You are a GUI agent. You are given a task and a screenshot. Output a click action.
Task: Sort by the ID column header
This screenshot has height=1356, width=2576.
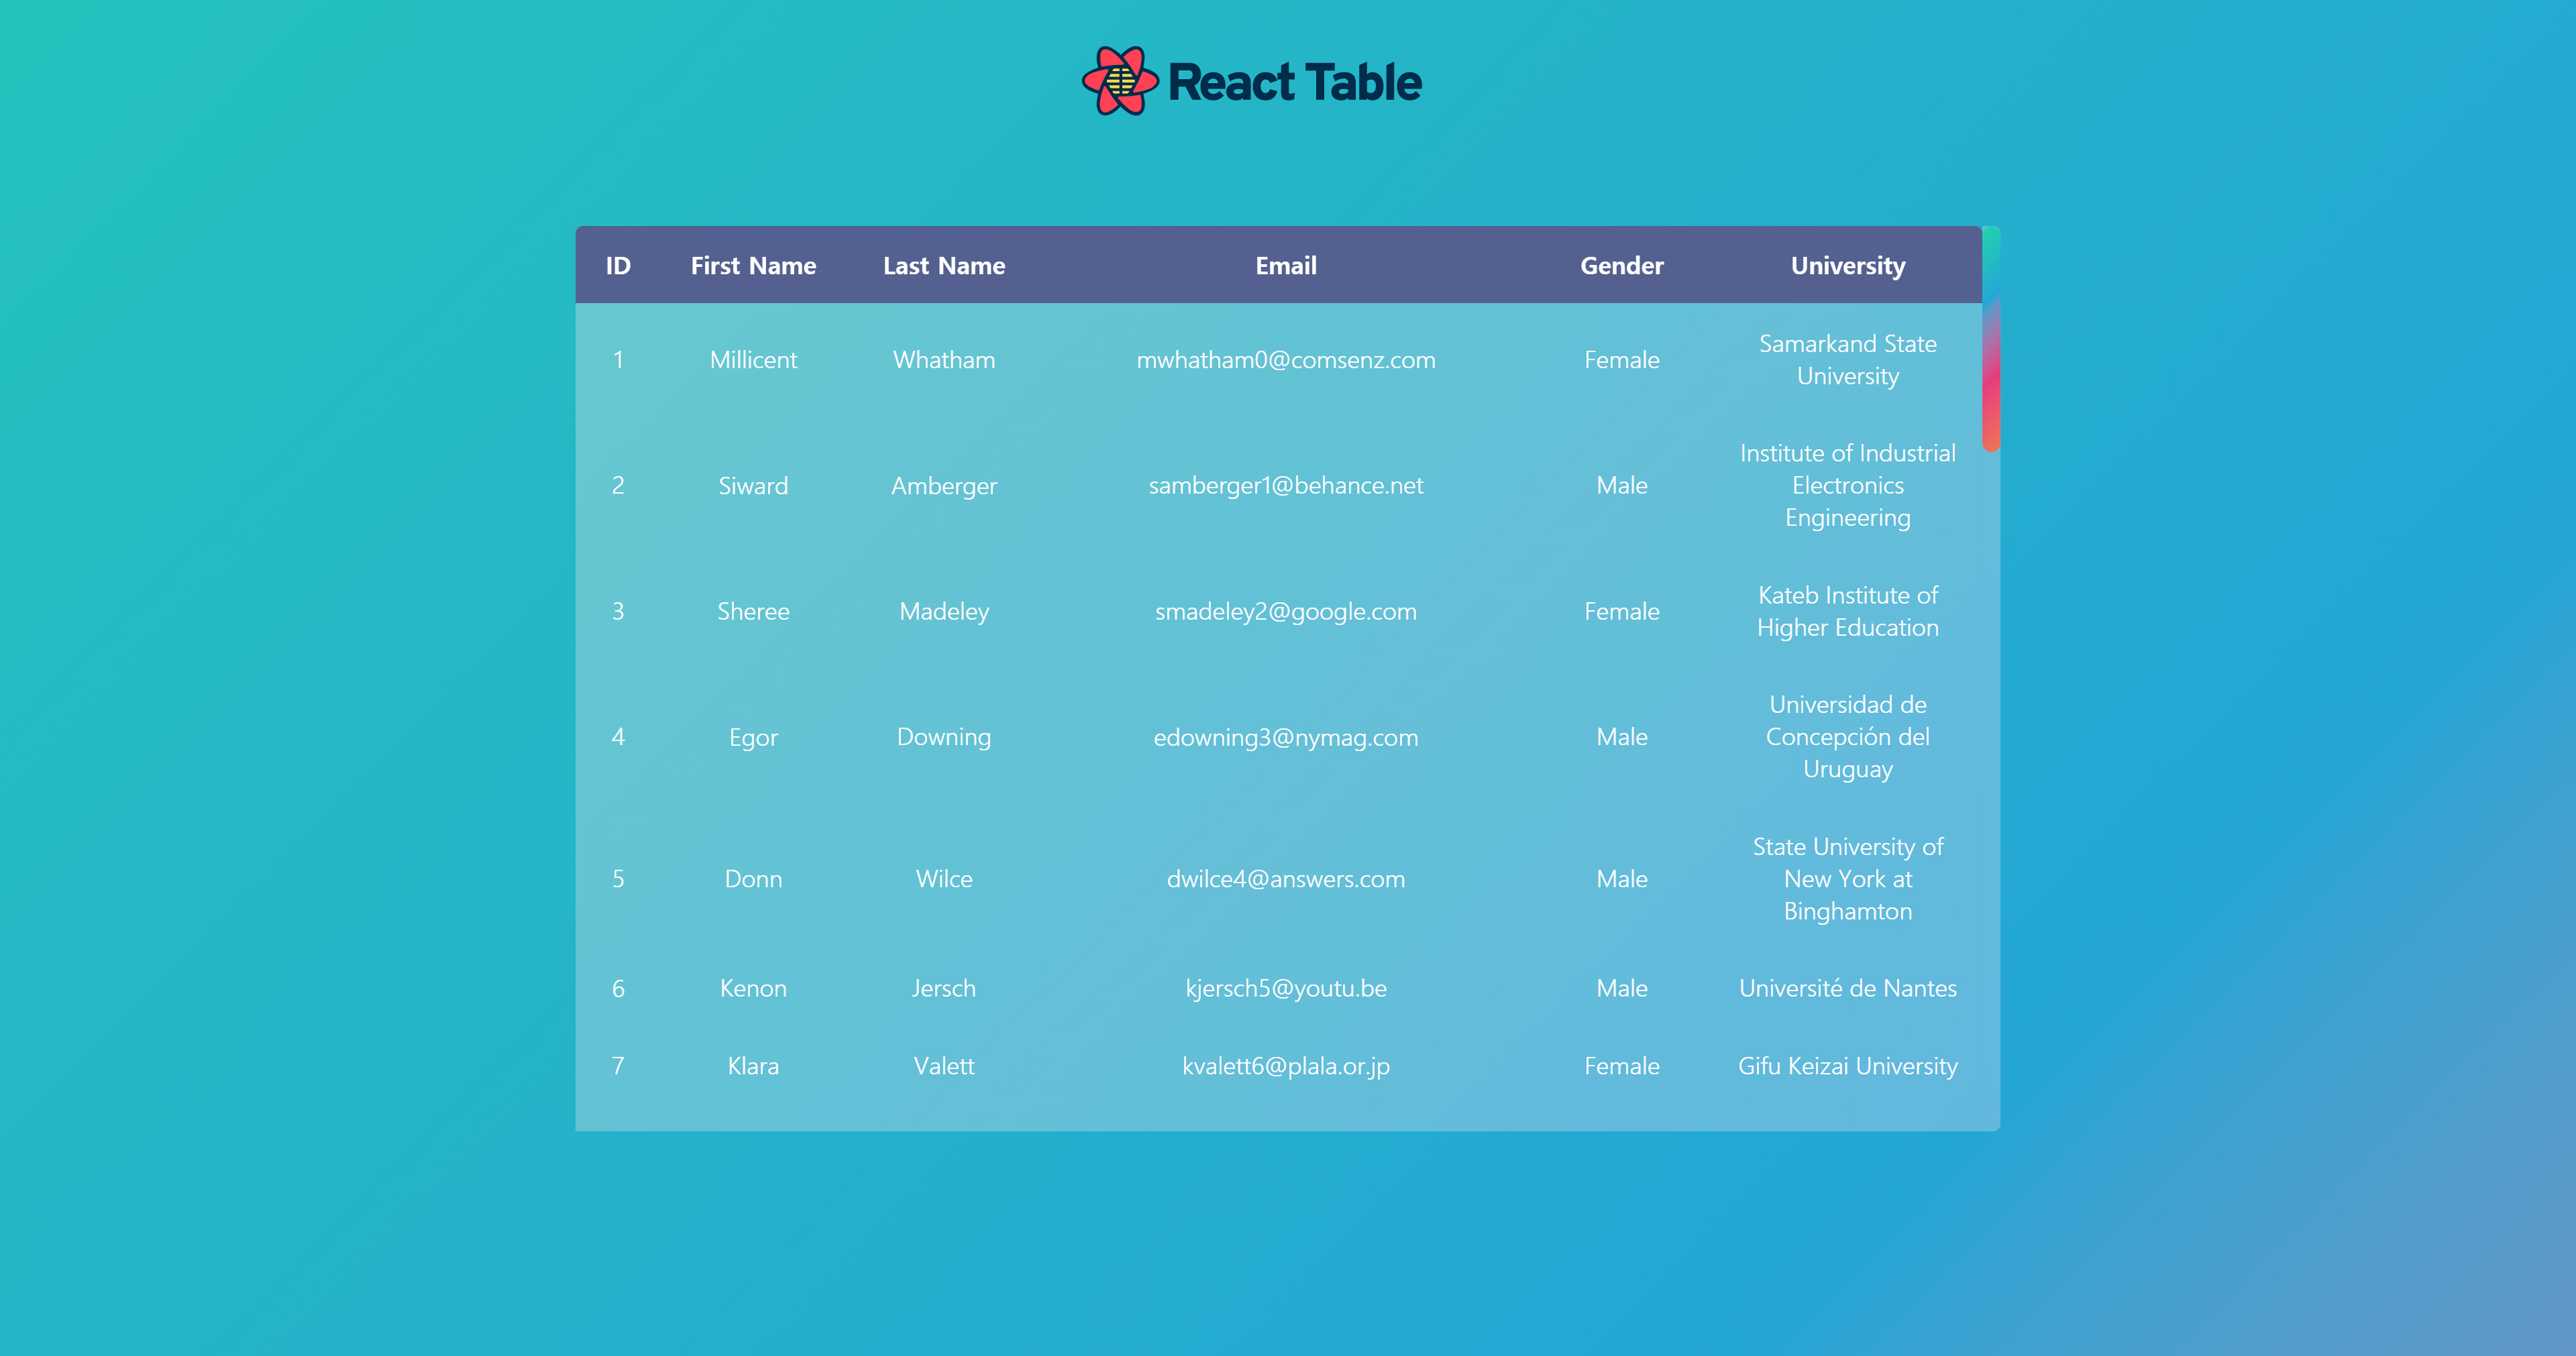pyautogui.click(x=617, y=265)
